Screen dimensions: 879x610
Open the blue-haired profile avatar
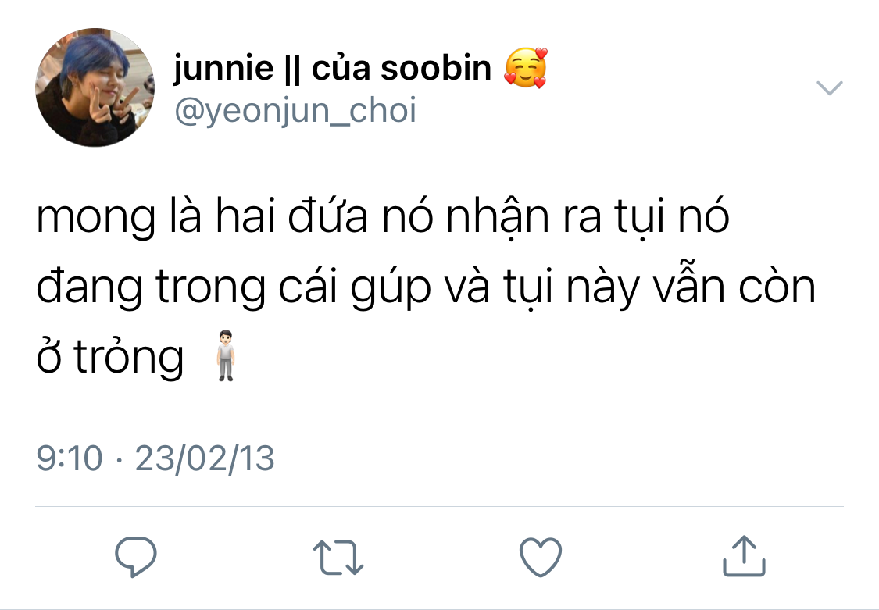pos(95,87)
